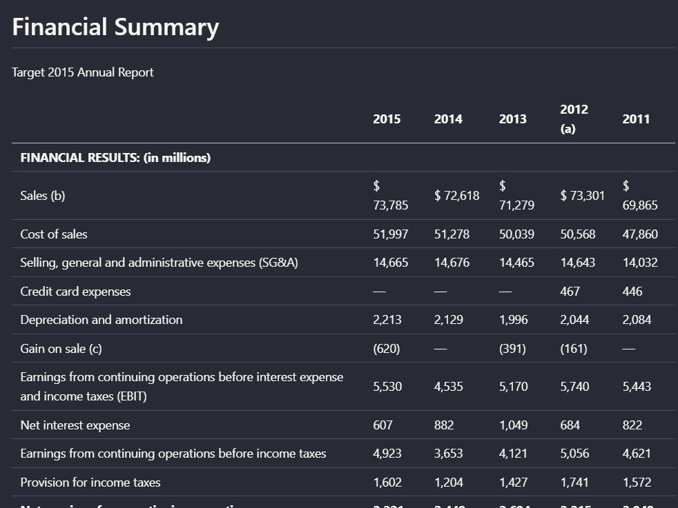678x508 pixels.
Task: Select cost of sales value 47,860
Action: pos(640,234)
